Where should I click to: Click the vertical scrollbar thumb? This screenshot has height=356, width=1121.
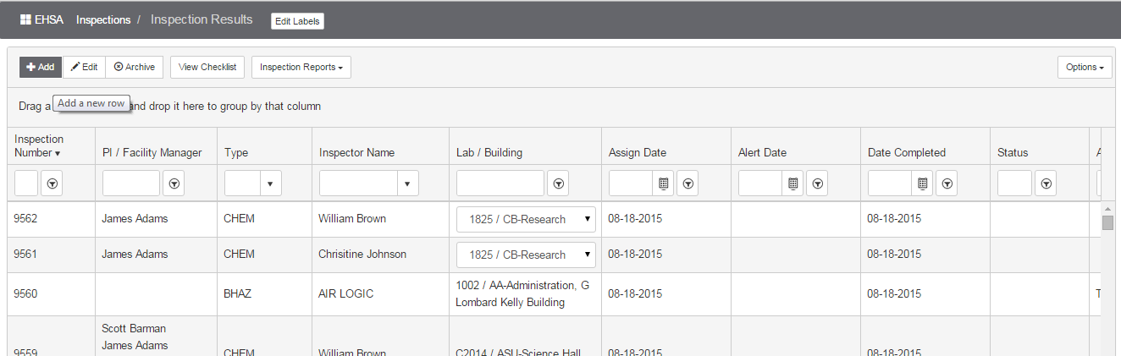point(1107,222)
